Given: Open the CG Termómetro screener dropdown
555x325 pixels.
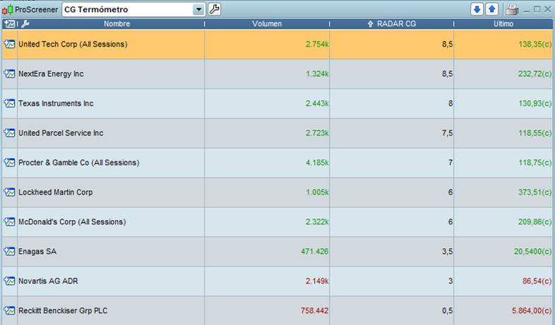Looking at the screenshot, I should 198,10.
